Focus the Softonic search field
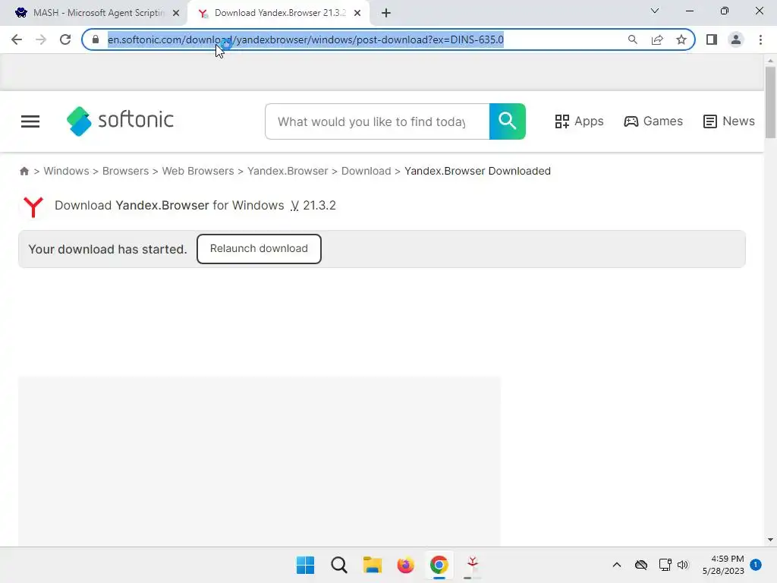Image resolution: width=777 pixels, height=583 pixels. pyautogui.click(x=377, y=121)
